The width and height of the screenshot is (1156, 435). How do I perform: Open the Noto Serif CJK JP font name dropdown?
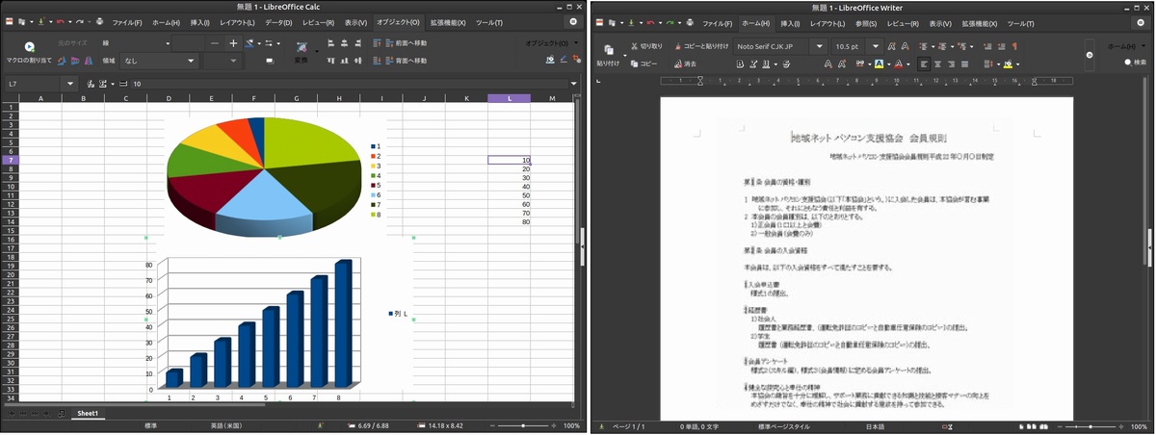820,46
